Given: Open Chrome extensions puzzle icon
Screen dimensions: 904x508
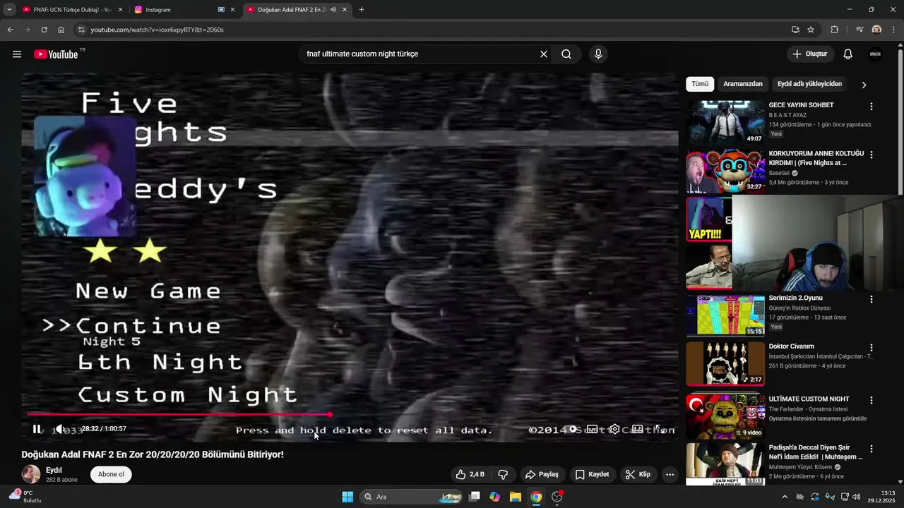Looking at the screenshot, I should tap(835, 30).
